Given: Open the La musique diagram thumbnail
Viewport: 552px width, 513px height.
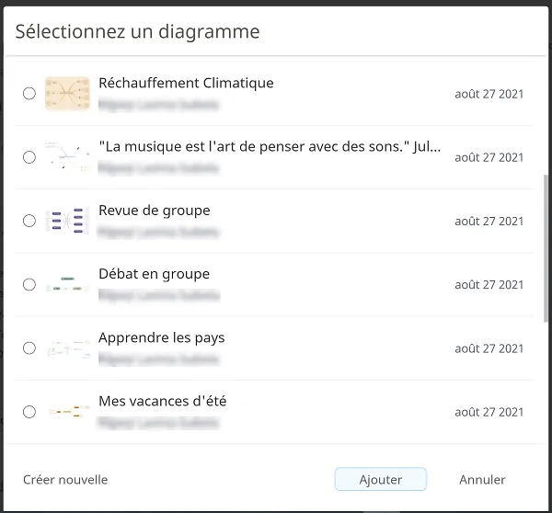Looking at the screenshot, I should pos(67,157).
